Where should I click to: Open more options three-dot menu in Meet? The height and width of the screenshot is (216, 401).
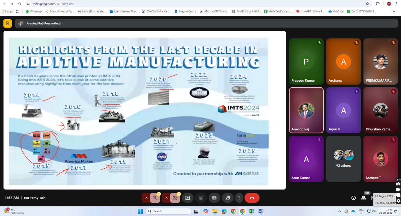coord(239,198)
